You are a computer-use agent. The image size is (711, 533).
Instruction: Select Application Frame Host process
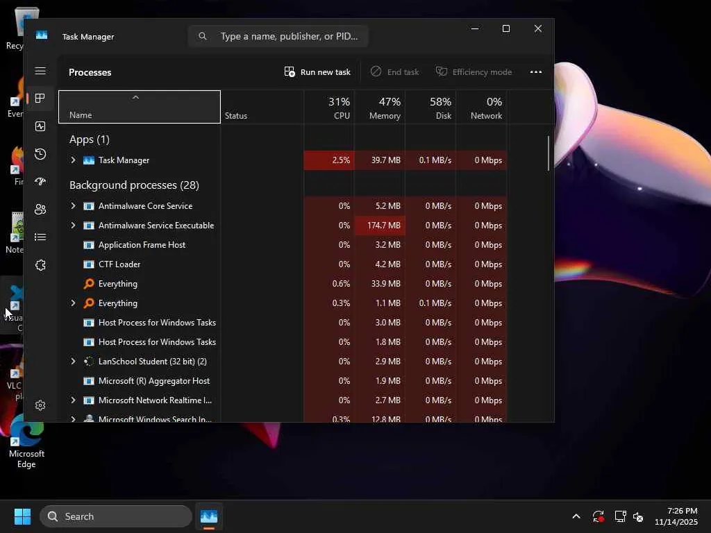[283, 245]
